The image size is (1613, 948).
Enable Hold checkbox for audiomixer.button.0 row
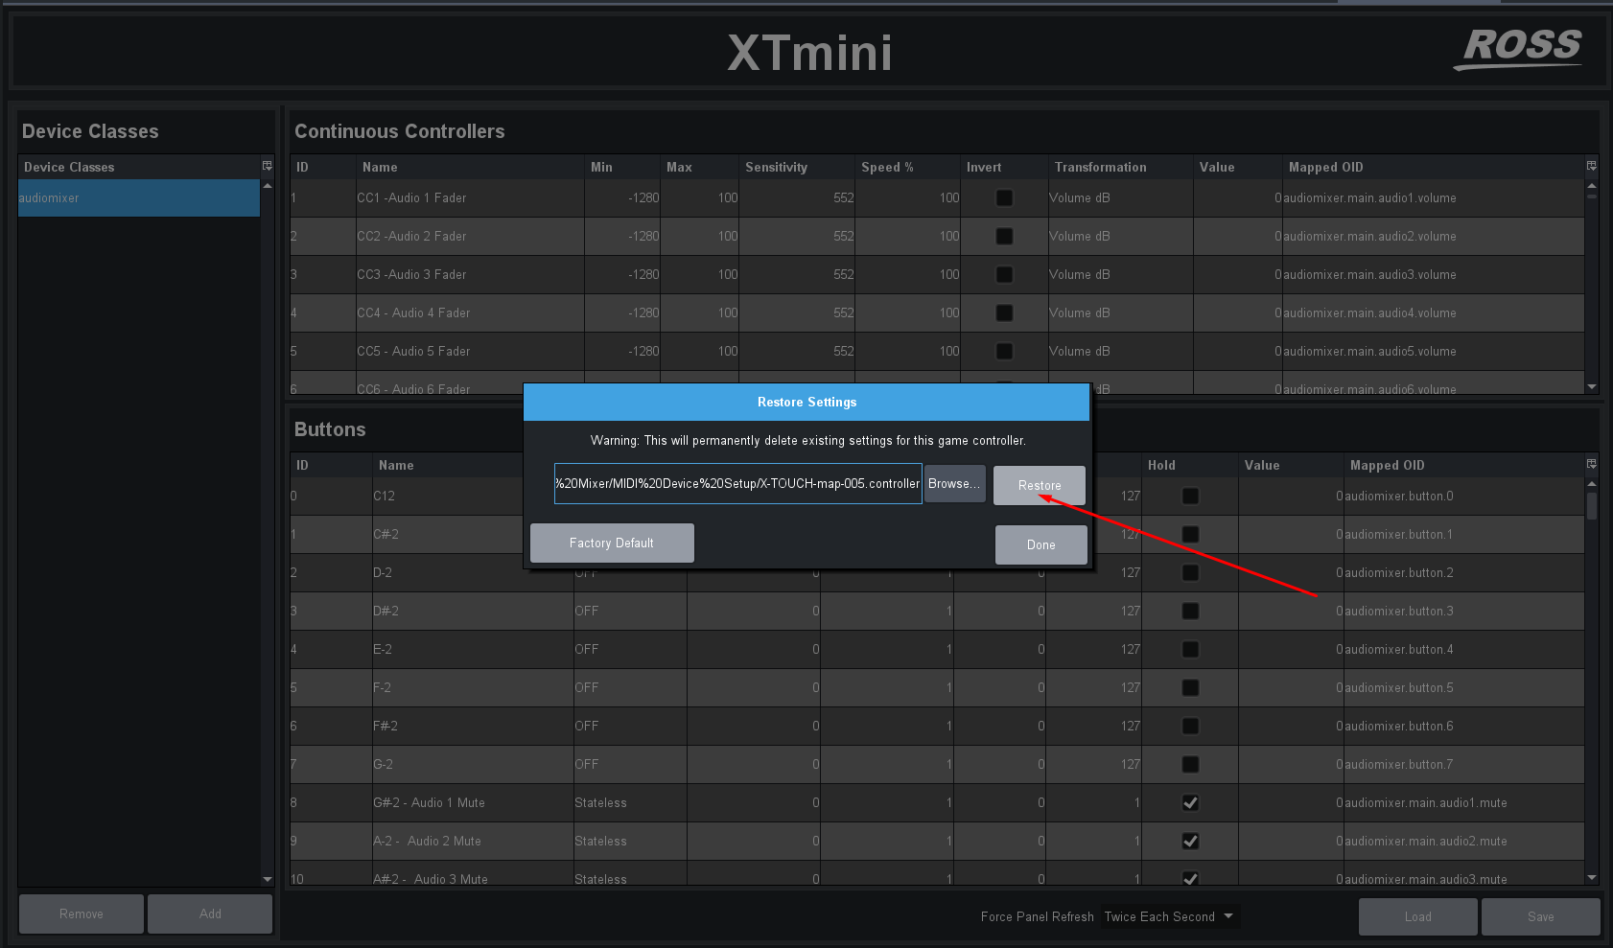(1190, 496)
